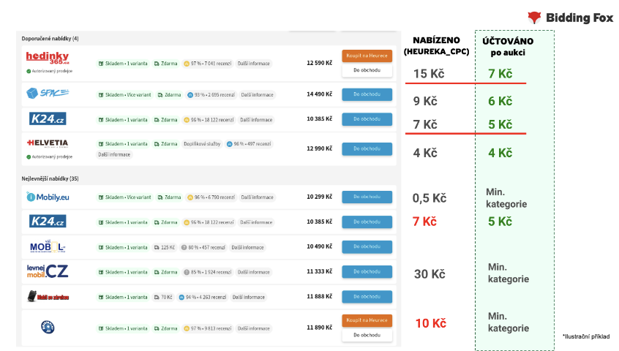Image resolution: width=619 pixels, height=351 pixels.
Task: Select the Doporučené nabídky (4) heading
Action: pyautogui.click(x=50, y=38)
